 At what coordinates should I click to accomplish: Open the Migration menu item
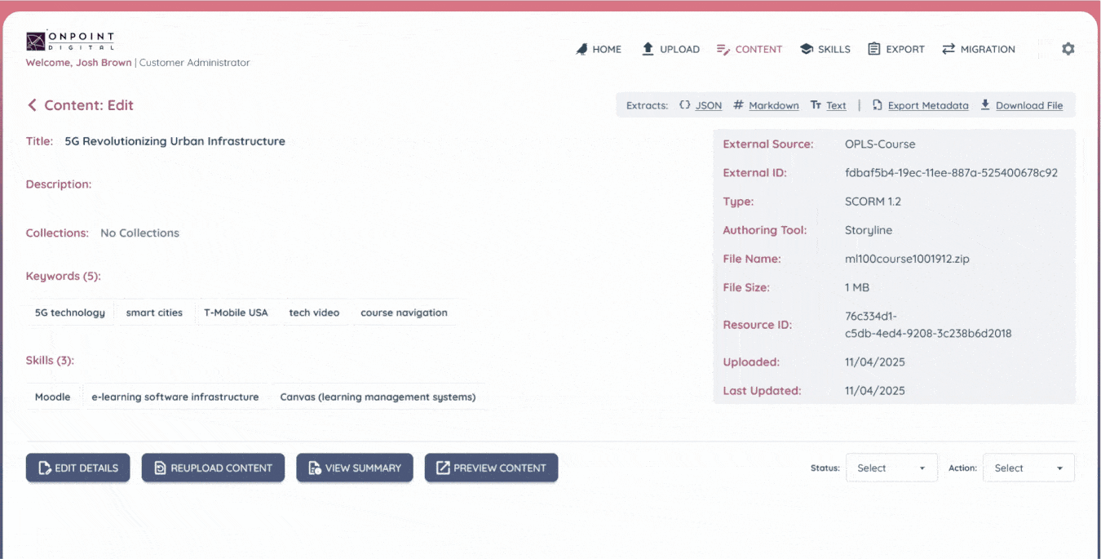pos(978,49)
